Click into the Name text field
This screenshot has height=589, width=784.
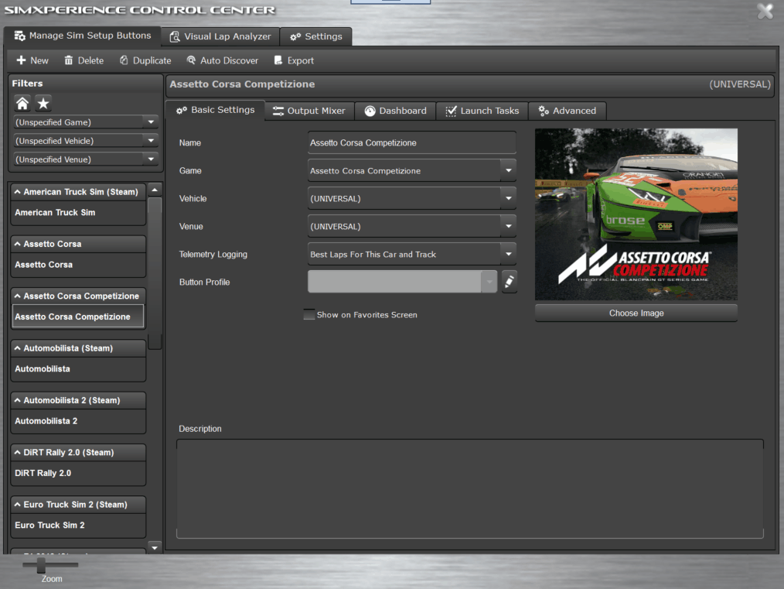click(411, 143)
